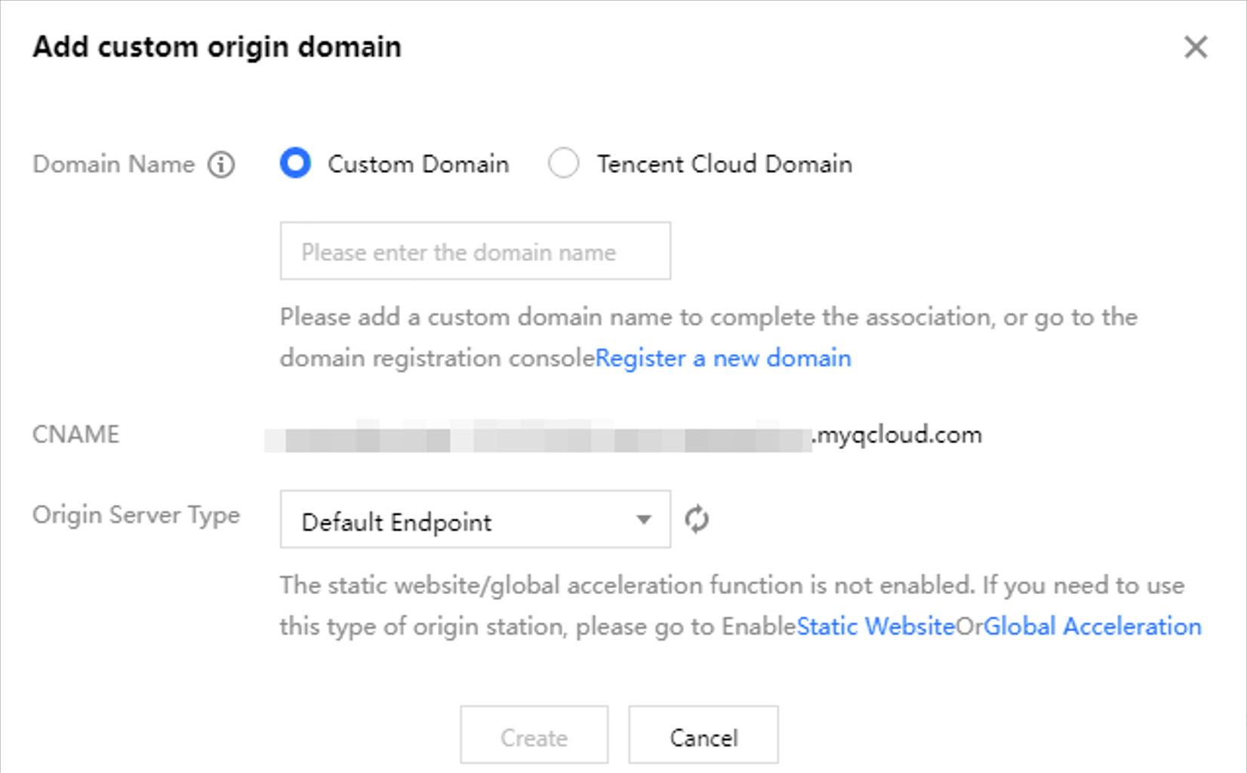Click the Cancel button

tap(703, 736)
